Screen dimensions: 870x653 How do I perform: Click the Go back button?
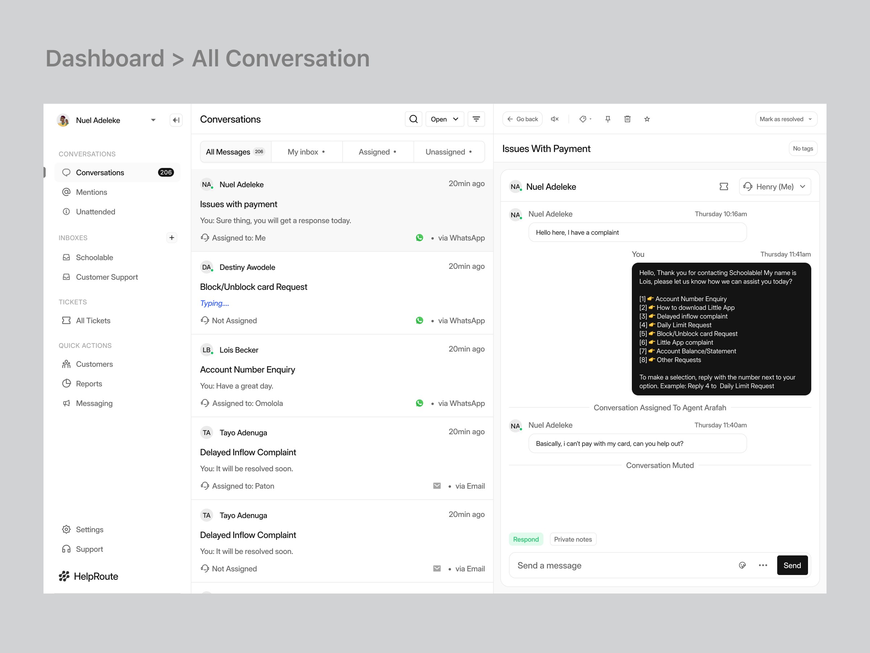[522, 119]
